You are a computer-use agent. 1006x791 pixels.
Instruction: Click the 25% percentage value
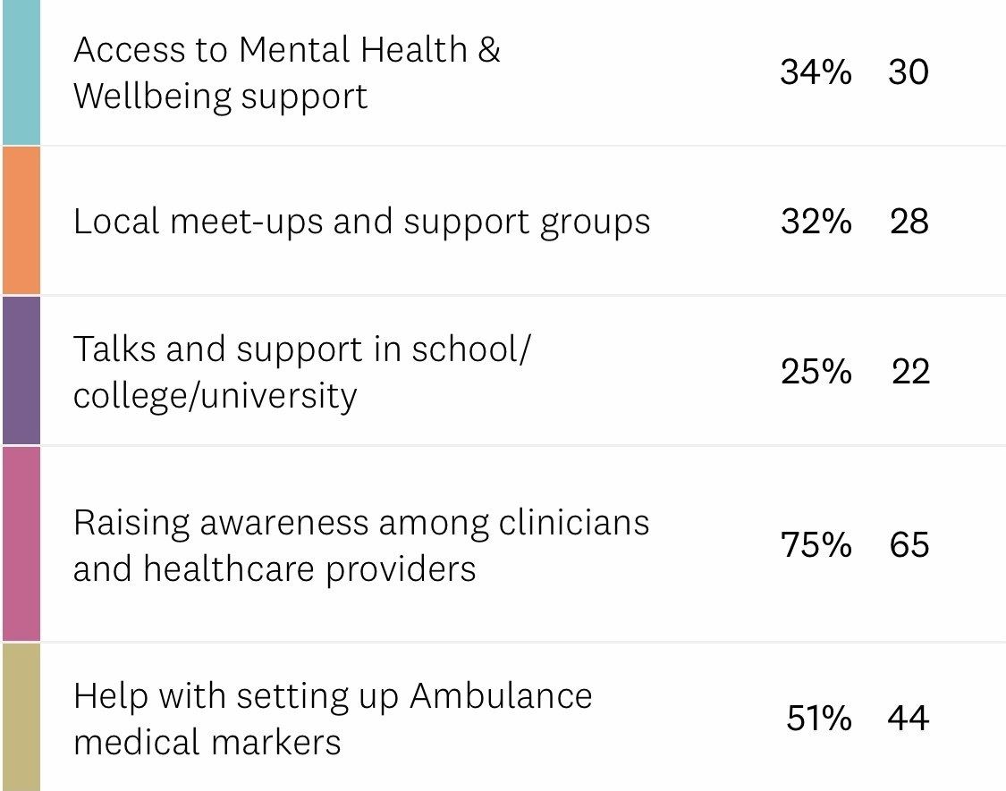click(816, 371)
